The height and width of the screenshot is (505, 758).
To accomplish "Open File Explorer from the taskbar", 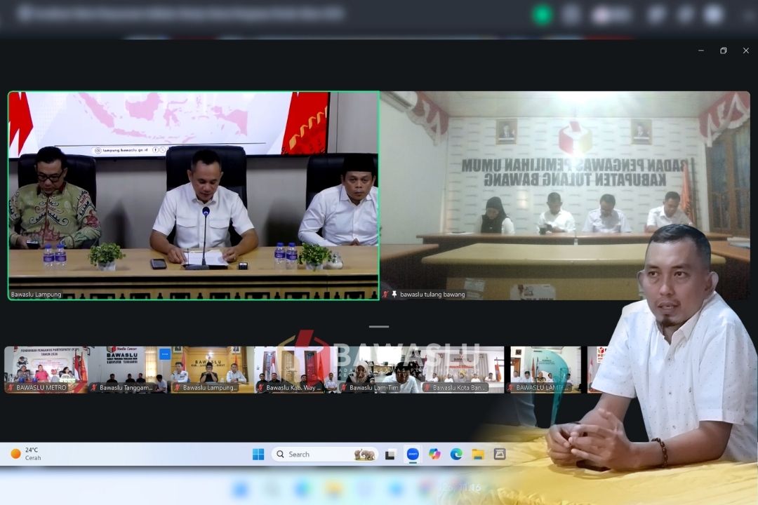I will pyautogui.click(x=478, y=454).
